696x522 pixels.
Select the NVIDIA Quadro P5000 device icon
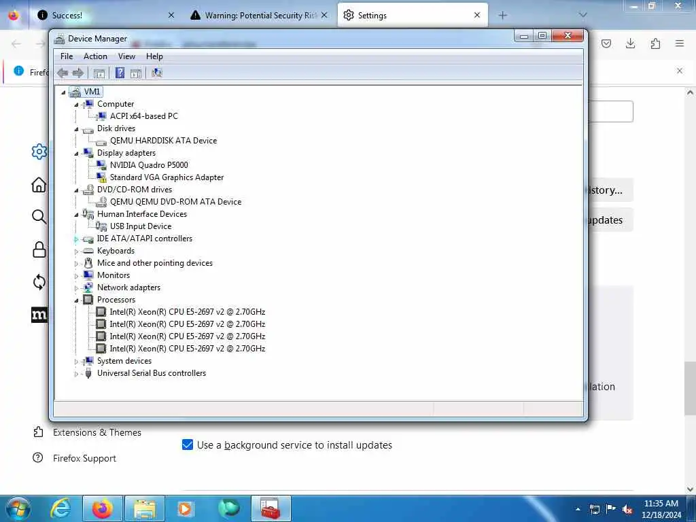point(102,165)
